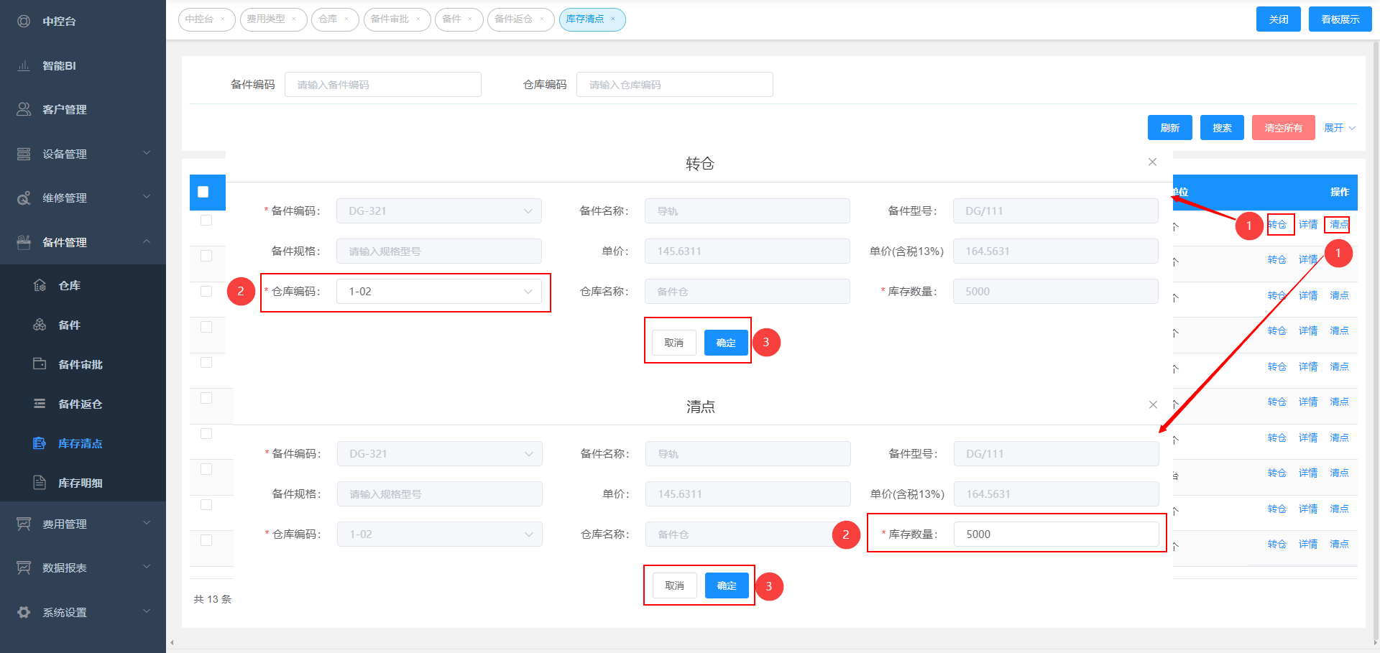This screenshot has width=1380, height=653.
Task: Click the 清空所有 button
Action: pos(1283,128)
